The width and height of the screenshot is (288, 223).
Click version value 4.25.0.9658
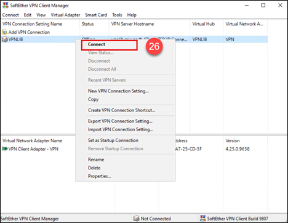pos(238,149)
